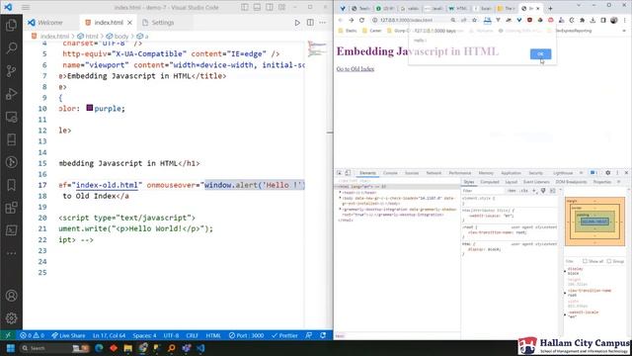The width and height of the screenshot is (632, 356).
Task: Open the Accounts menu in VS Code
Action: tap(11, 296)
